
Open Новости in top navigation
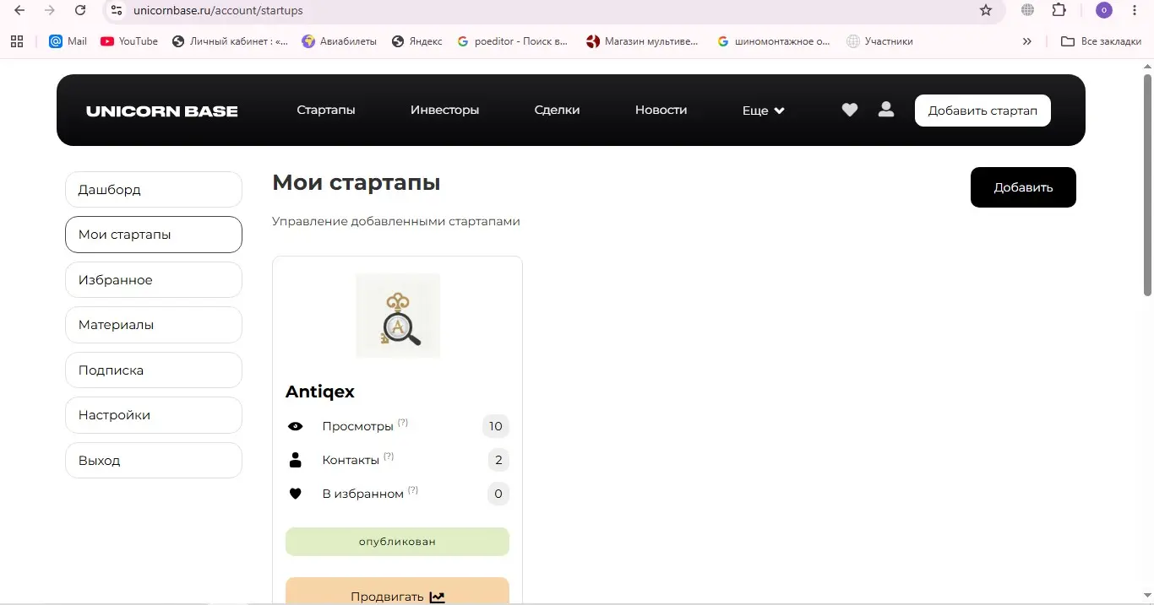661,110
